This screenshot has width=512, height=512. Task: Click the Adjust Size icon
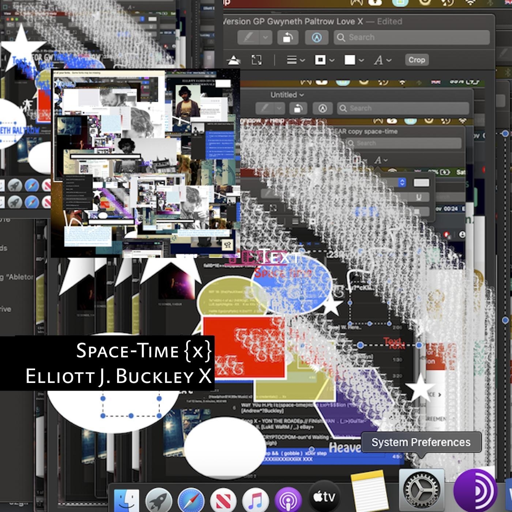256,60
